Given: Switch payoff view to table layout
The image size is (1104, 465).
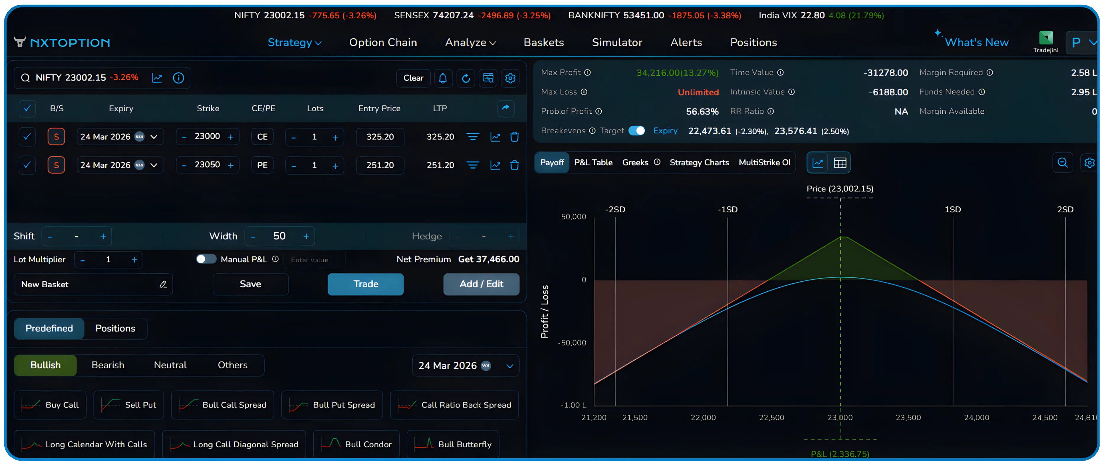Looking at the screenshot, I should coord(840,163).
